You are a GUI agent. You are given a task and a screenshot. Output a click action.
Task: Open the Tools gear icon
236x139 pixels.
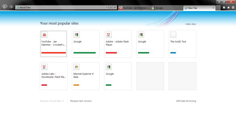(233, 8)
